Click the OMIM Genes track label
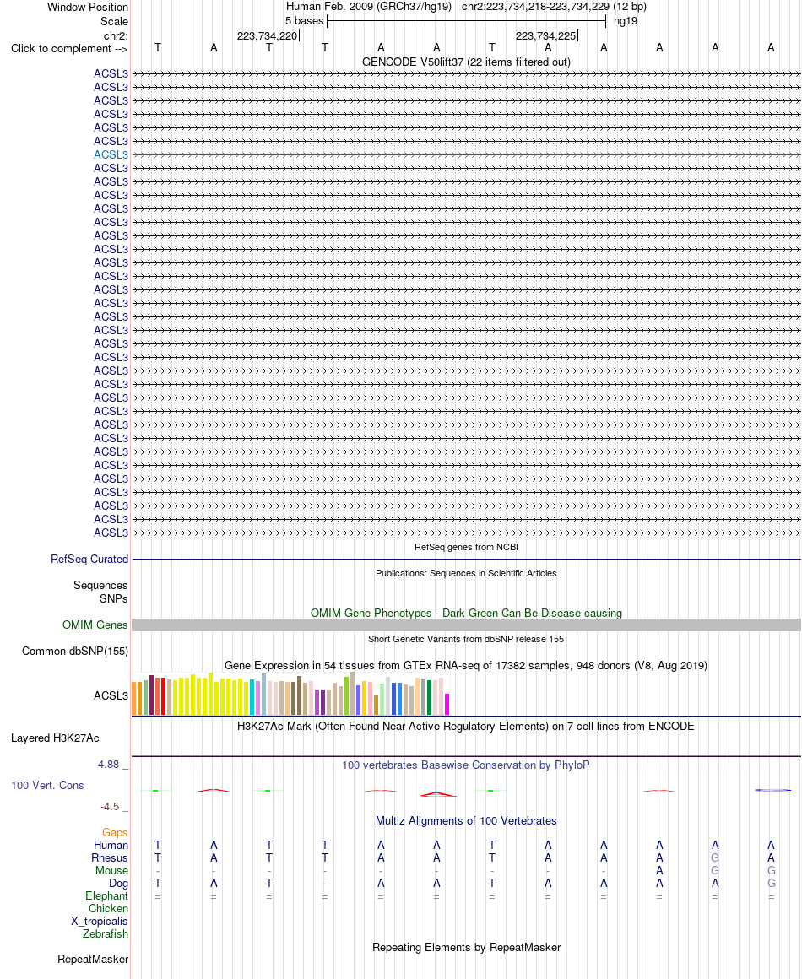Image resolution: width=802 pixels, height=979 pixels. point(95,625)
